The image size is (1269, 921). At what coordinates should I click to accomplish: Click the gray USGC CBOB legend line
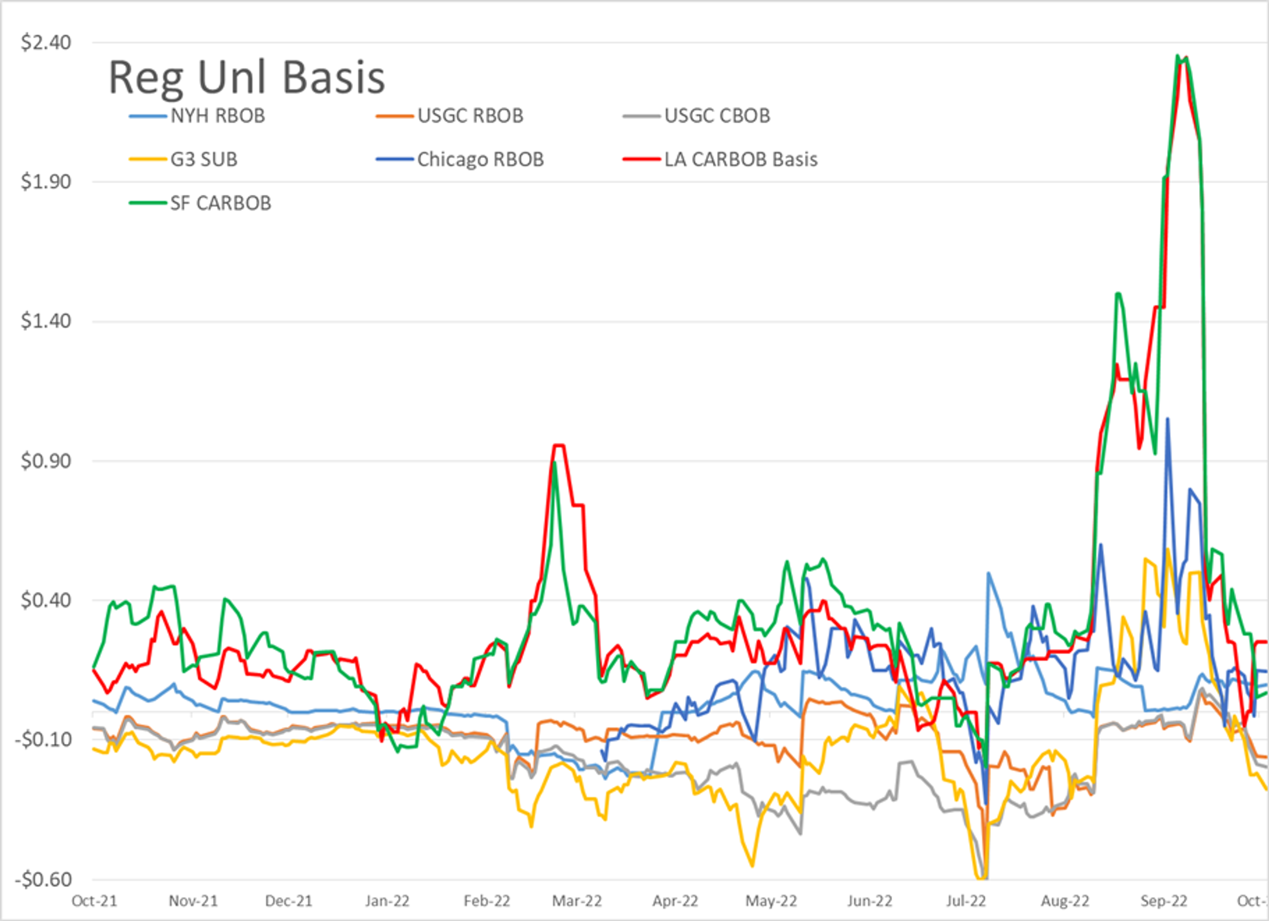(x=641, y=116)
